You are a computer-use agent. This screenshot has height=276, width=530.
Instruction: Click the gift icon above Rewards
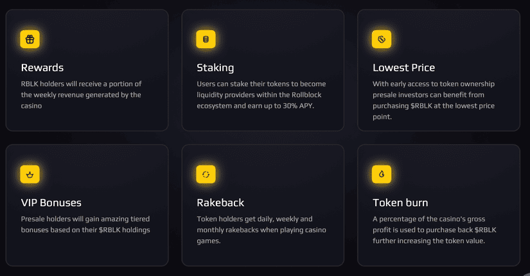30,40
